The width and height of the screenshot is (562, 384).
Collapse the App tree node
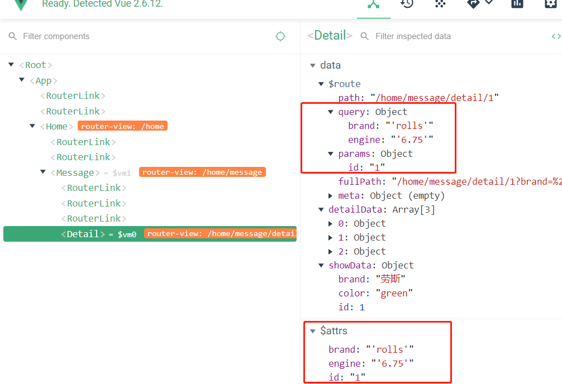pyautogui.click(x=22, y=79)
